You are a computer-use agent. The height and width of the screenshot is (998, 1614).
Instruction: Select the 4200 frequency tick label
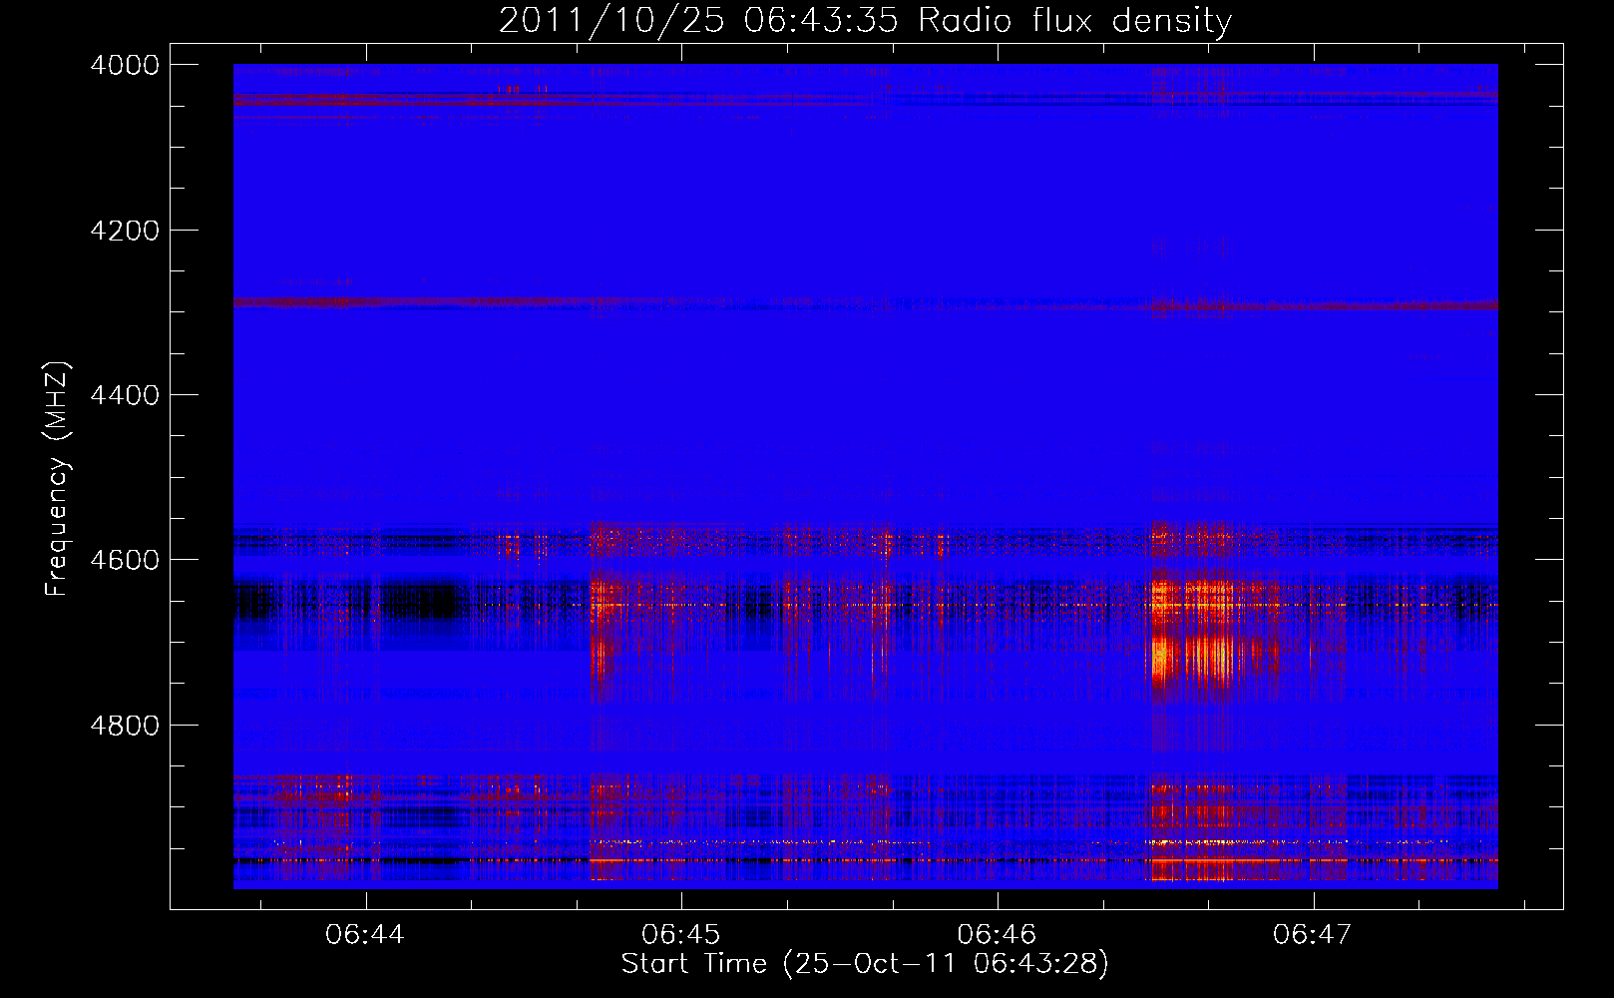[x=125, y=231]
